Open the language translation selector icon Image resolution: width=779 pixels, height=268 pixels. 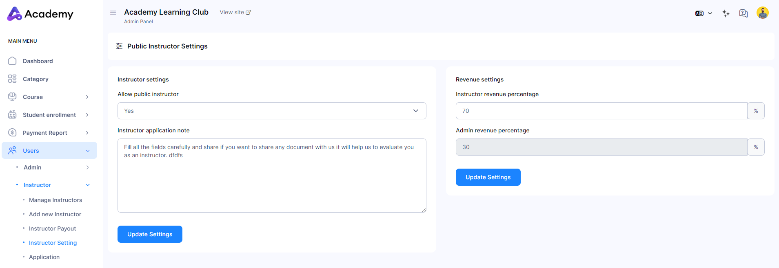point(703,13)
